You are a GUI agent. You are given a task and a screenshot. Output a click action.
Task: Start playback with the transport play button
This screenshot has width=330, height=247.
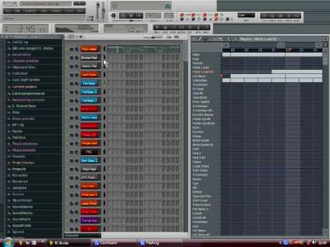point(123,16)
